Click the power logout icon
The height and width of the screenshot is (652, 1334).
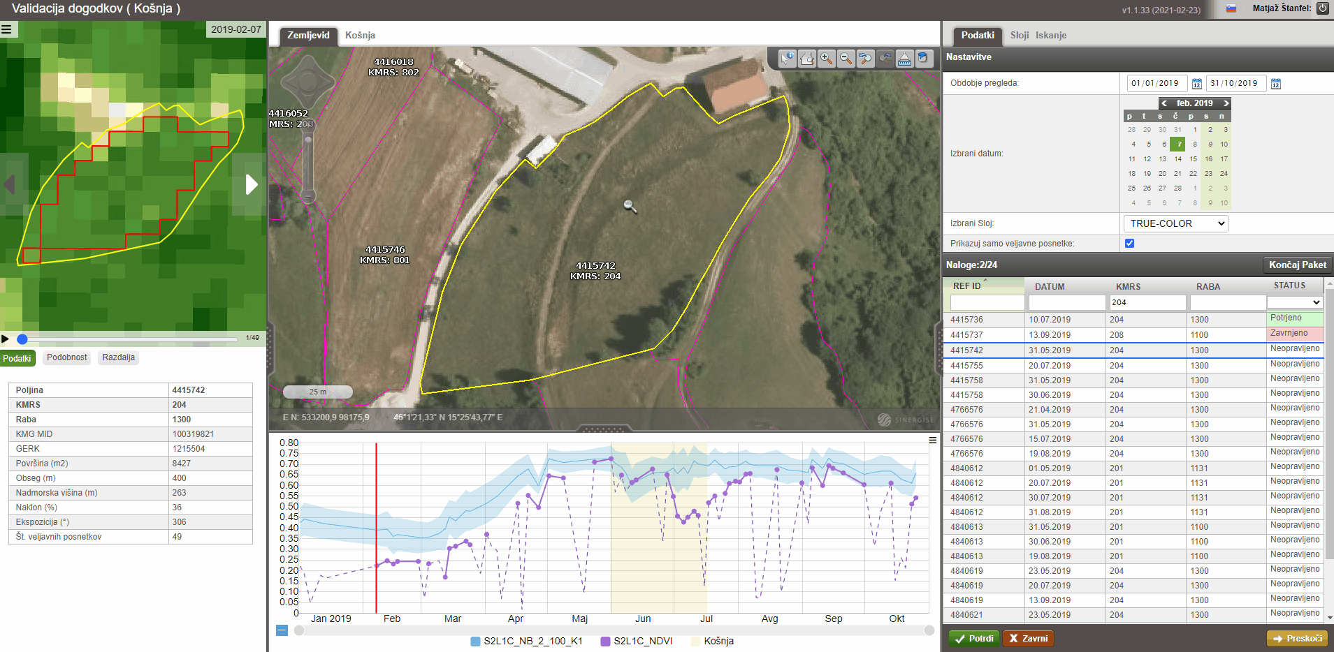click(x=1322, y=8)
